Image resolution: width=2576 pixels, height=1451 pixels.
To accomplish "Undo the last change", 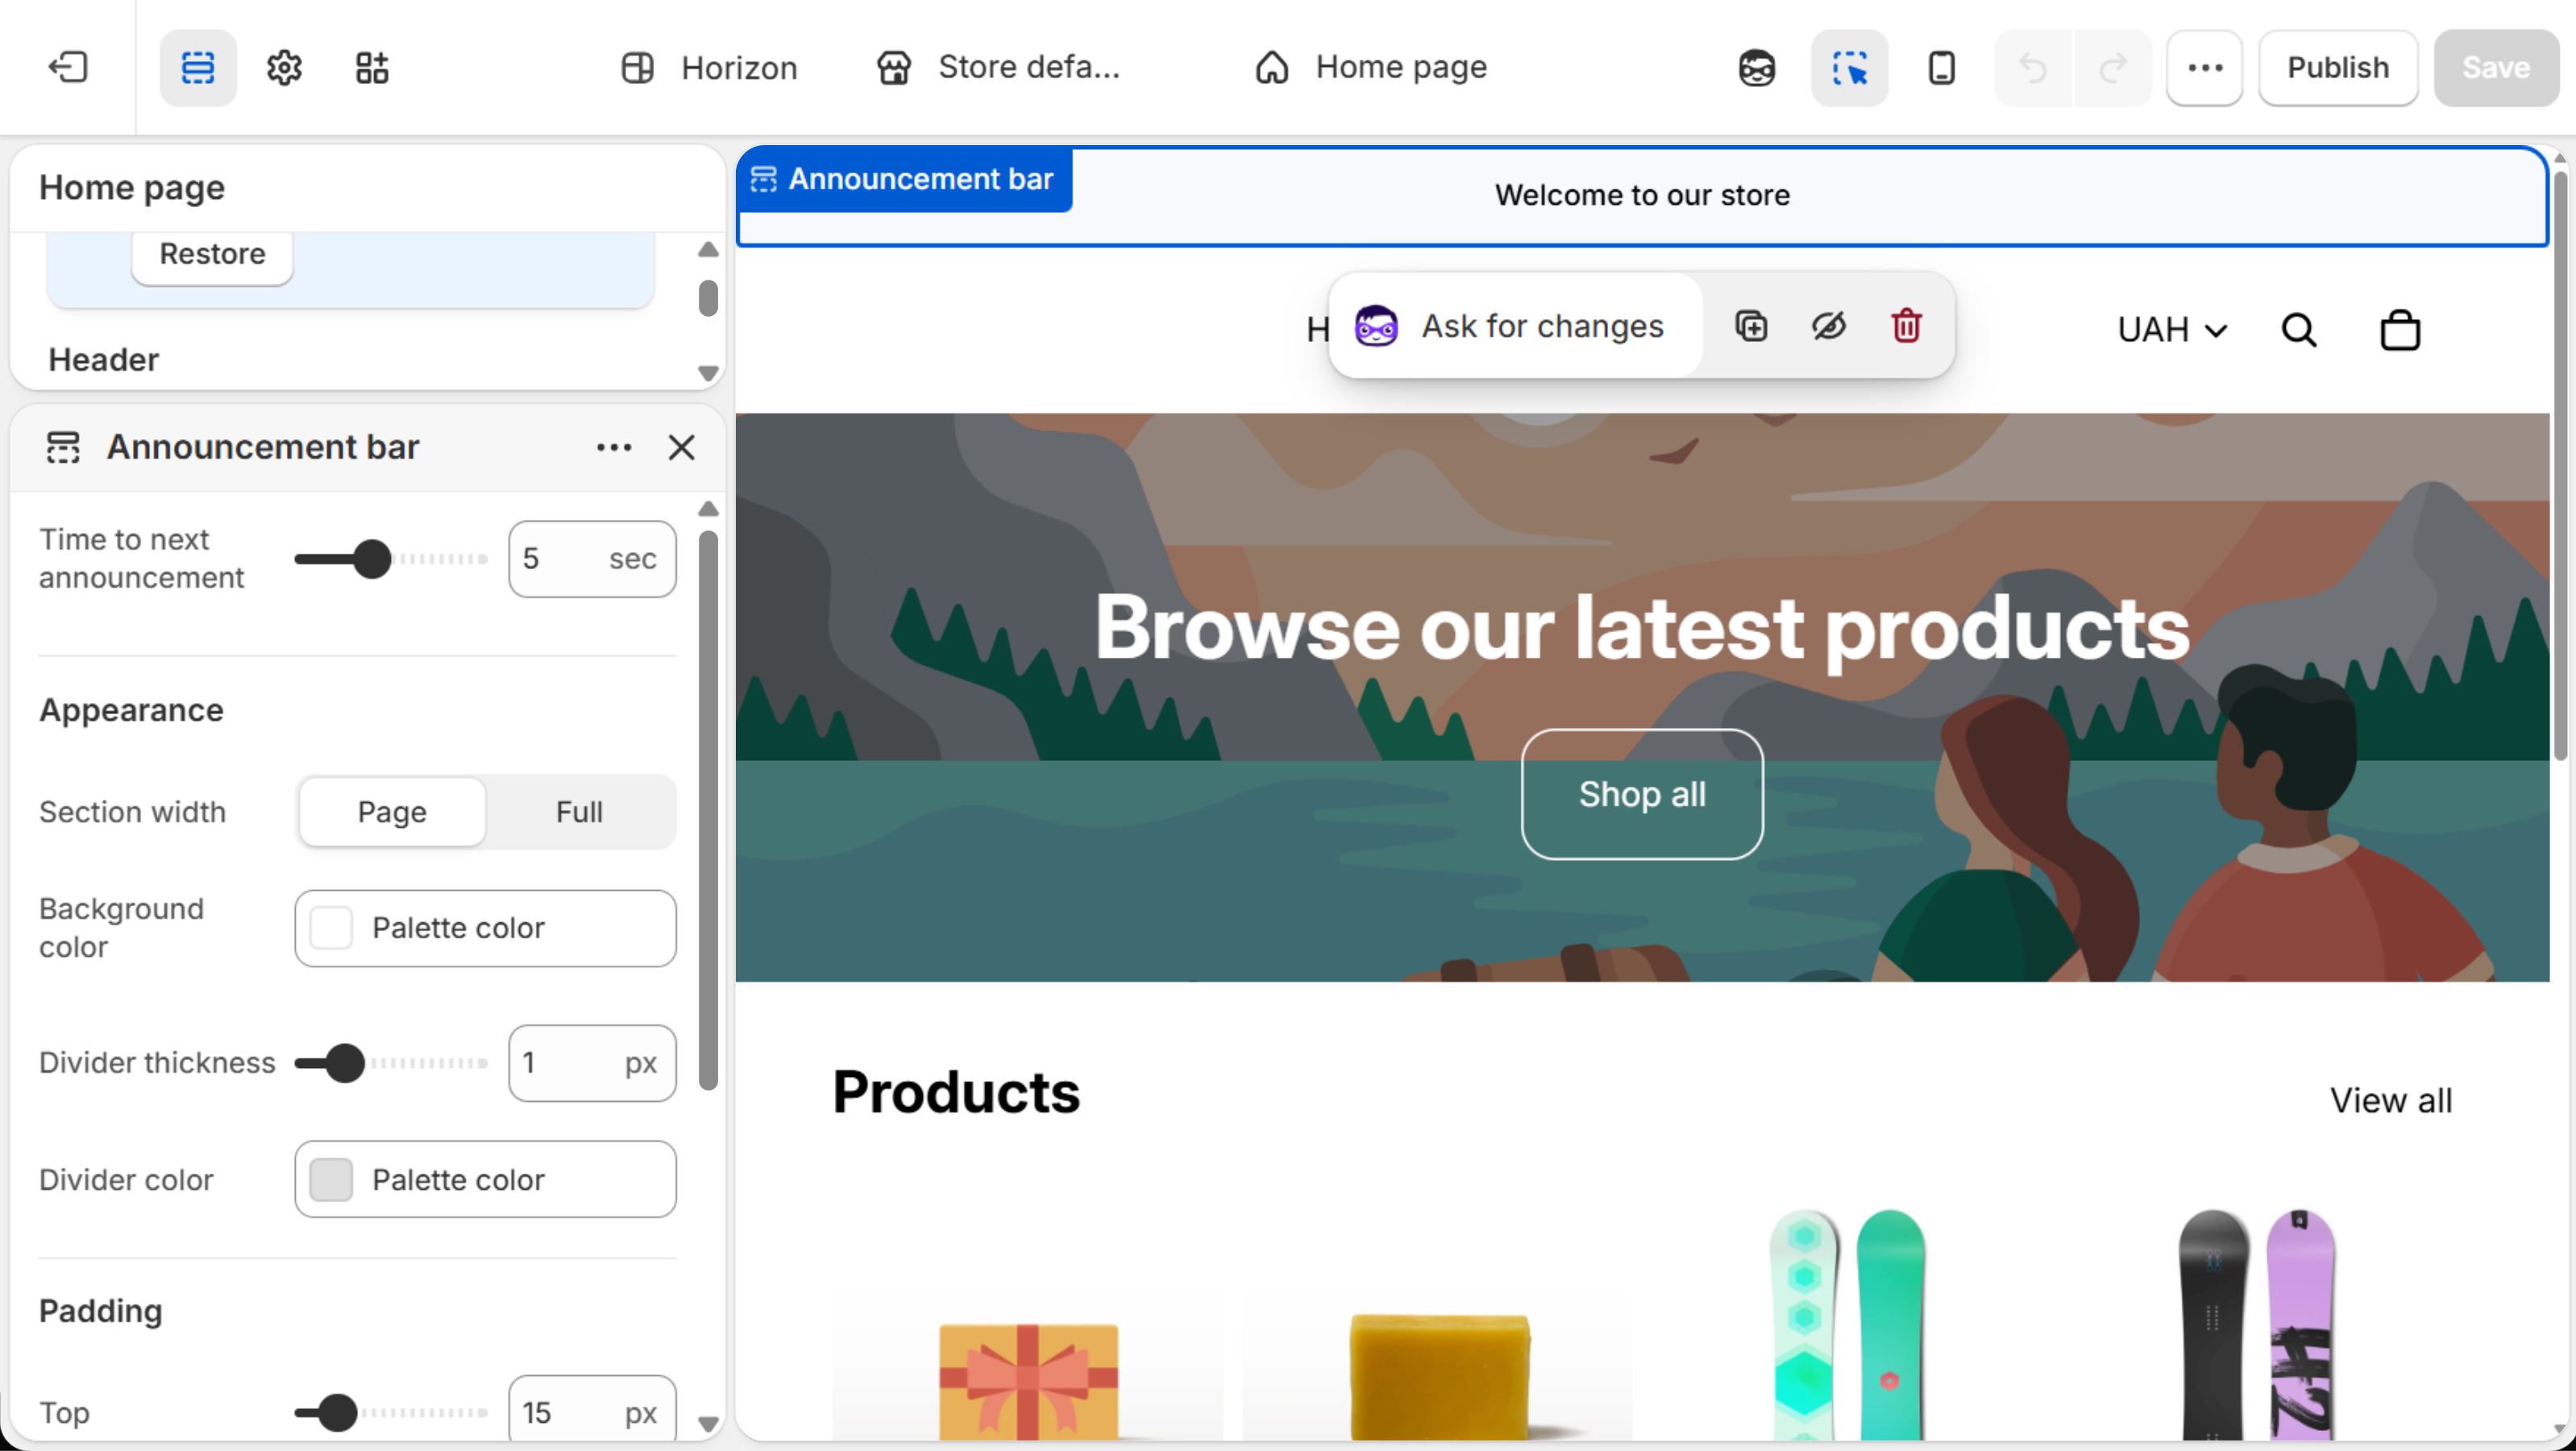I will (2033, 67).
